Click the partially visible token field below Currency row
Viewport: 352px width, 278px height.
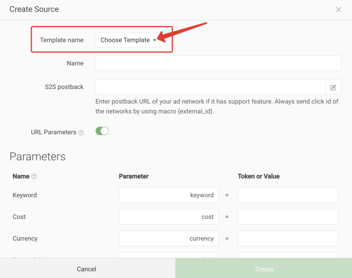[x=287, y=256]
